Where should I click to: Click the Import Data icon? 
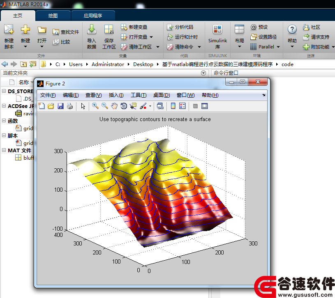pyautogui.click(x=91, y=29)
